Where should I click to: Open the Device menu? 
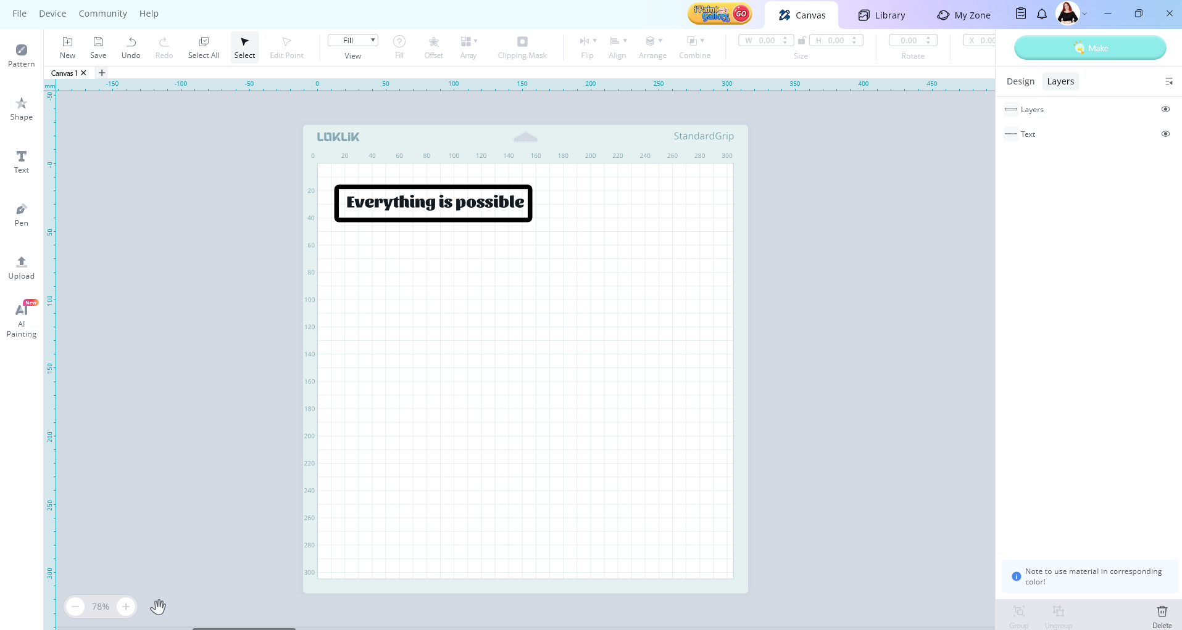pos(52,14)
